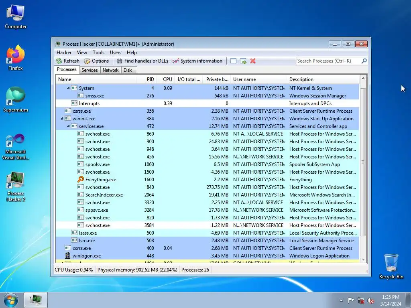Sort by CPU column header
The width and height of the screenshot is (411, 308).
(x=165, y=79)
